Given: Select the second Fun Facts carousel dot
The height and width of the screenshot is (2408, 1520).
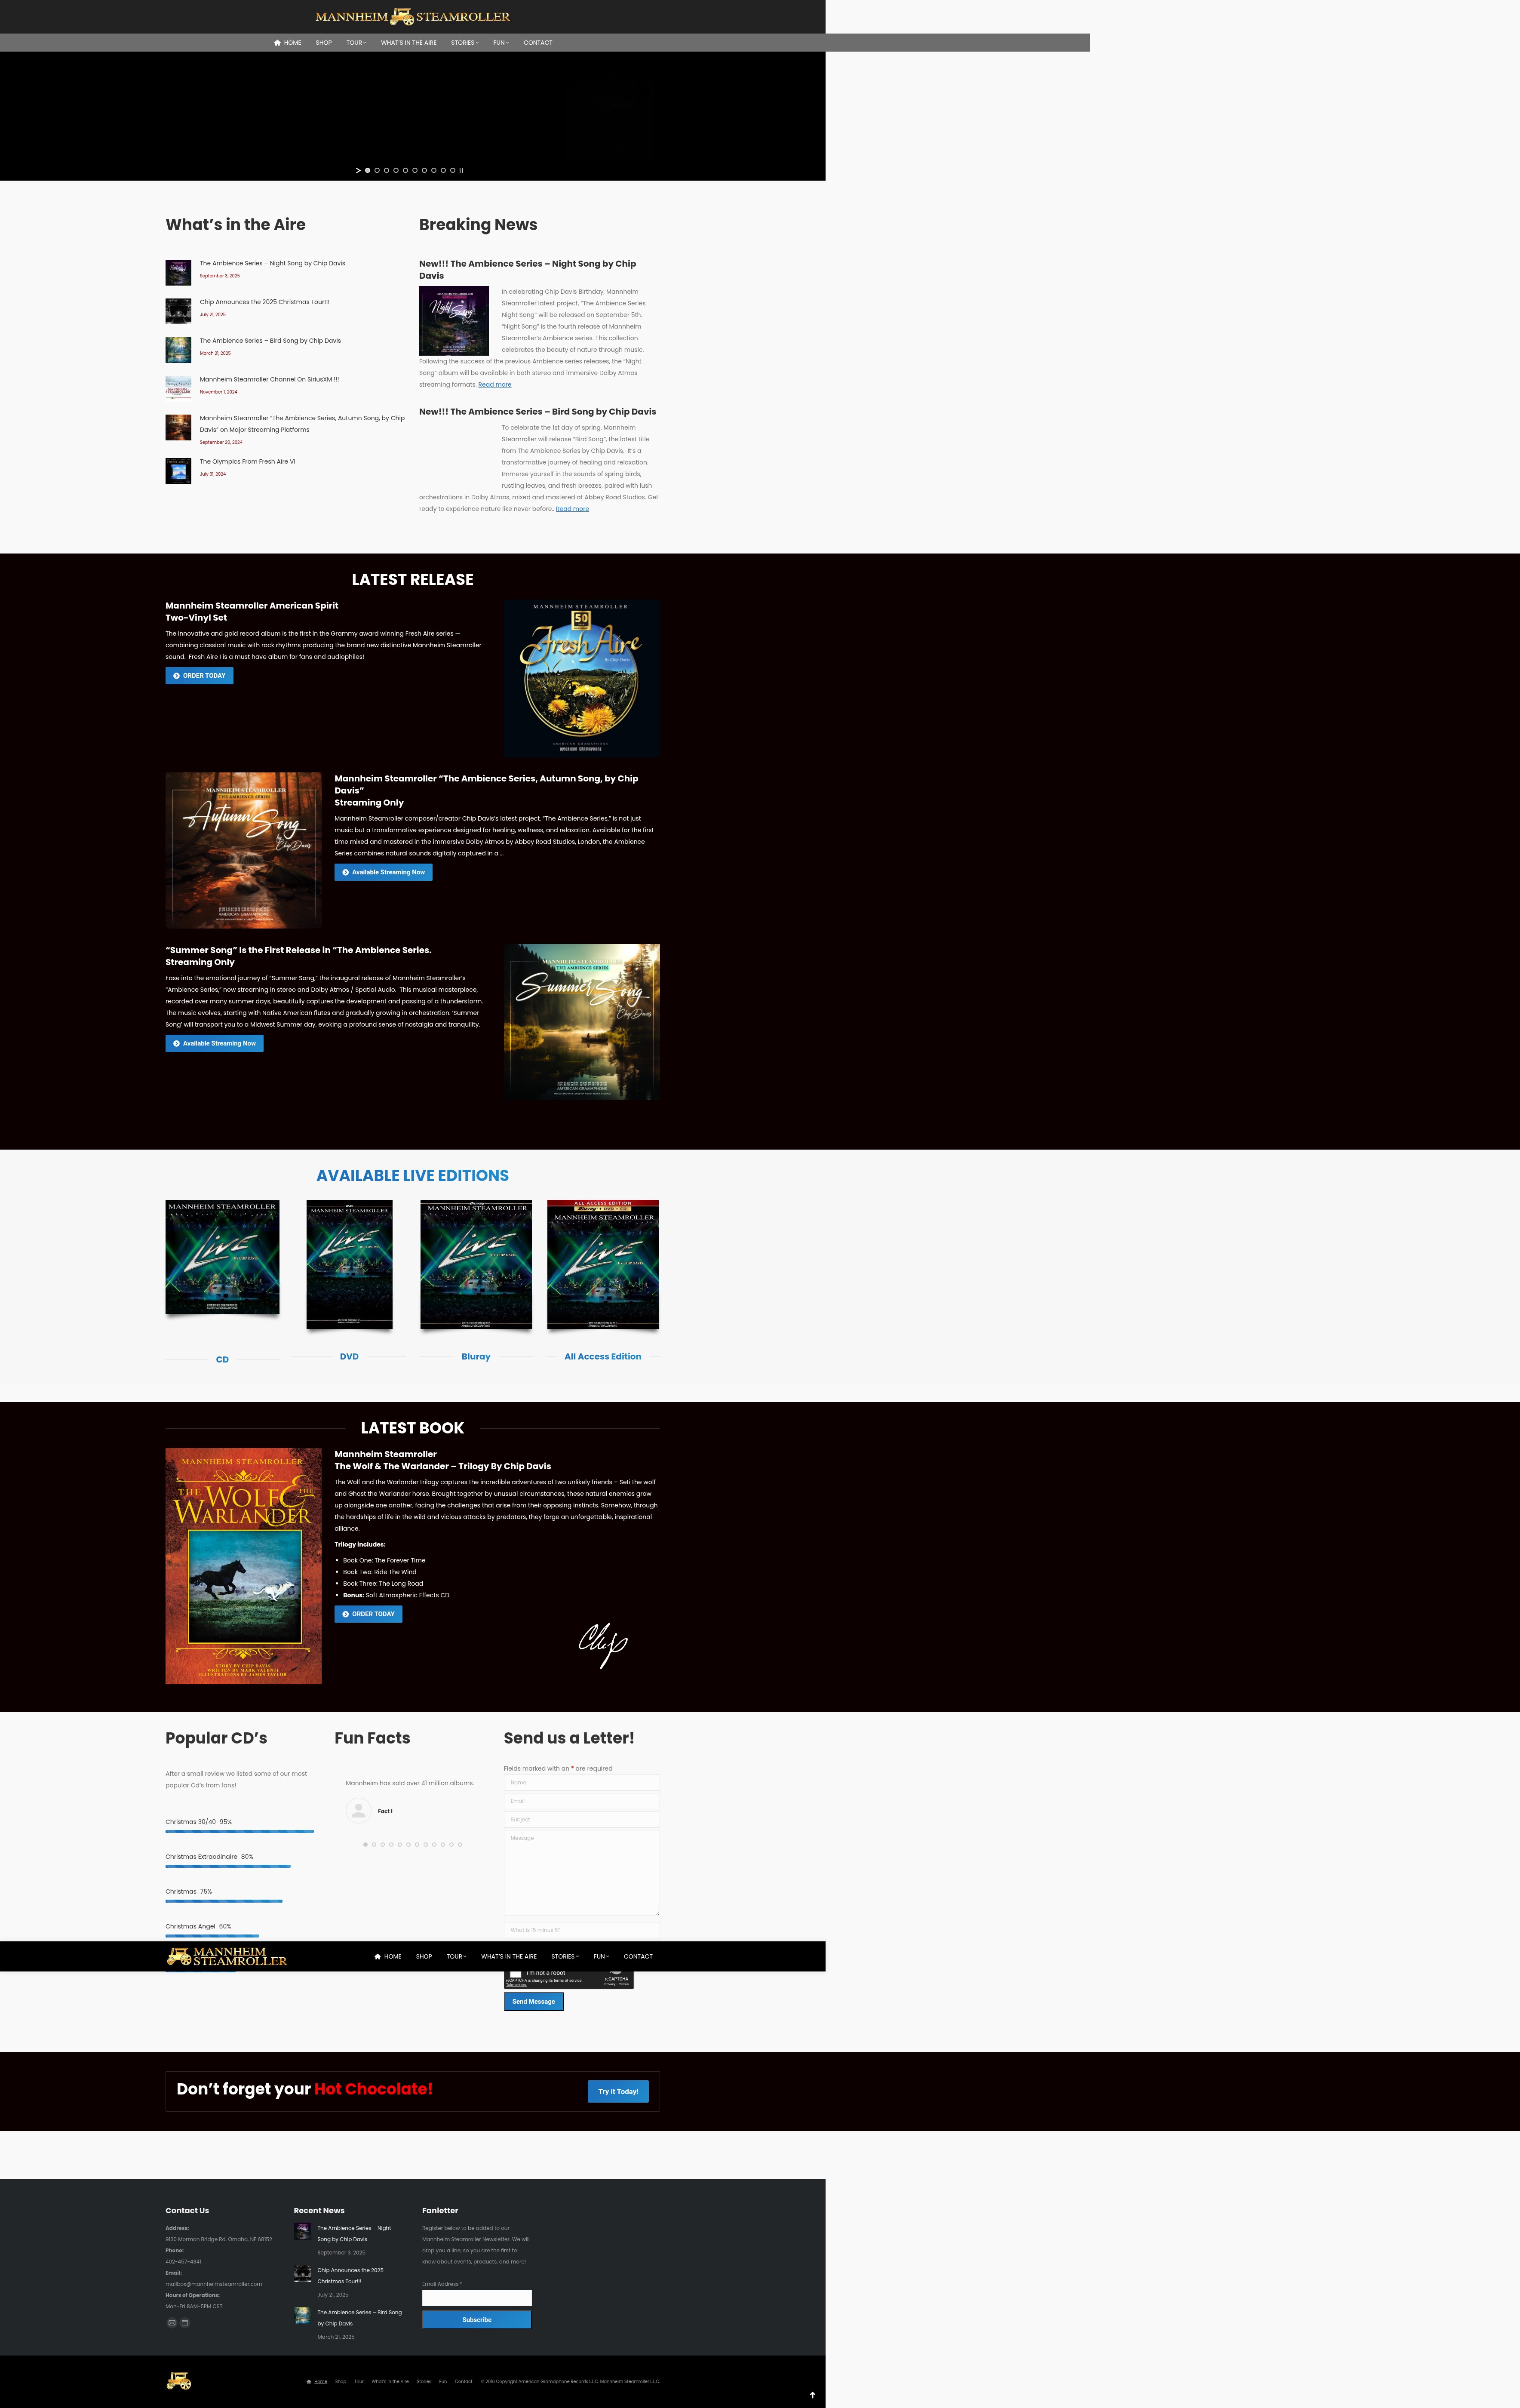Looking at the screenshot, I should click(374, 1844).
